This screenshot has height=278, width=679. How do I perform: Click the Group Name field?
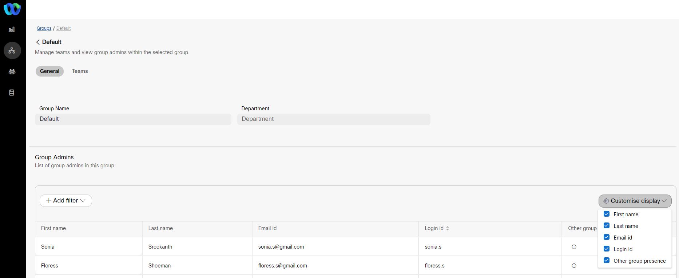click(133, 119)
